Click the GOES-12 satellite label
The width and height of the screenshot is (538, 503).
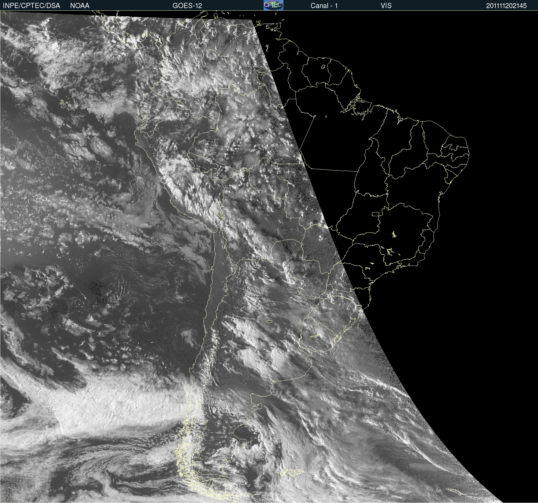tap(187, 6)
